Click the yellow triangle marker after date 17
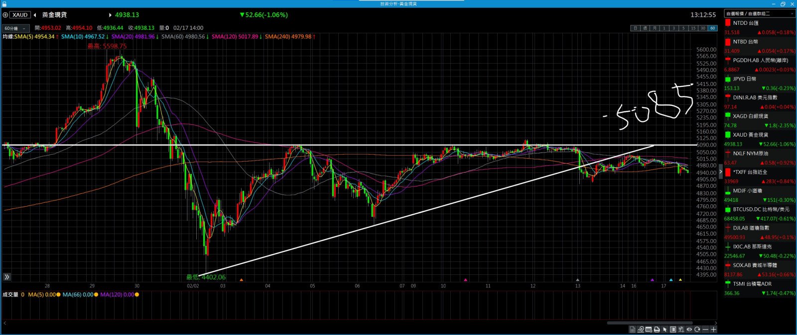The height and width of the screenshot is (335, 797). [680, 280]
